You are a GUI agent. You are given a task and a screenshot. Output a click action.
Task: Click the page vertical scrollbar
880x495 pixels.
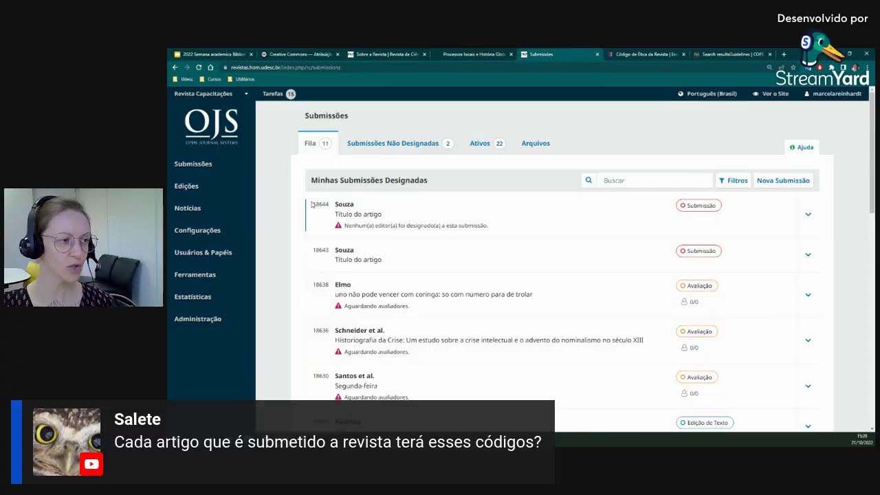click(872, 151)
